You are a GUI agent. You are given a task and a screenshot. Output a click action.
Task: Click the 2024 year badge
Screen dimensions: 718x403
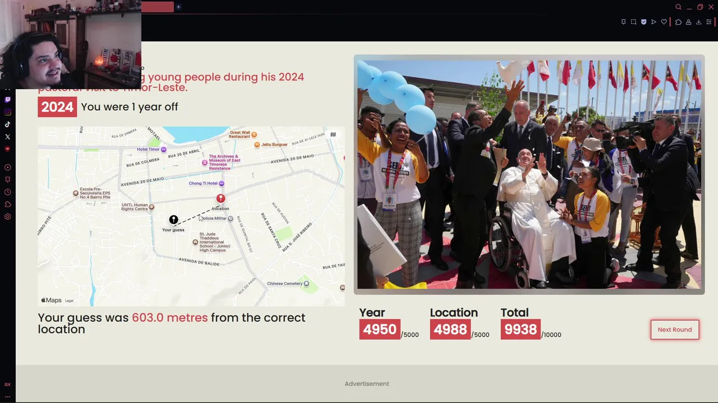pos(57,107)
